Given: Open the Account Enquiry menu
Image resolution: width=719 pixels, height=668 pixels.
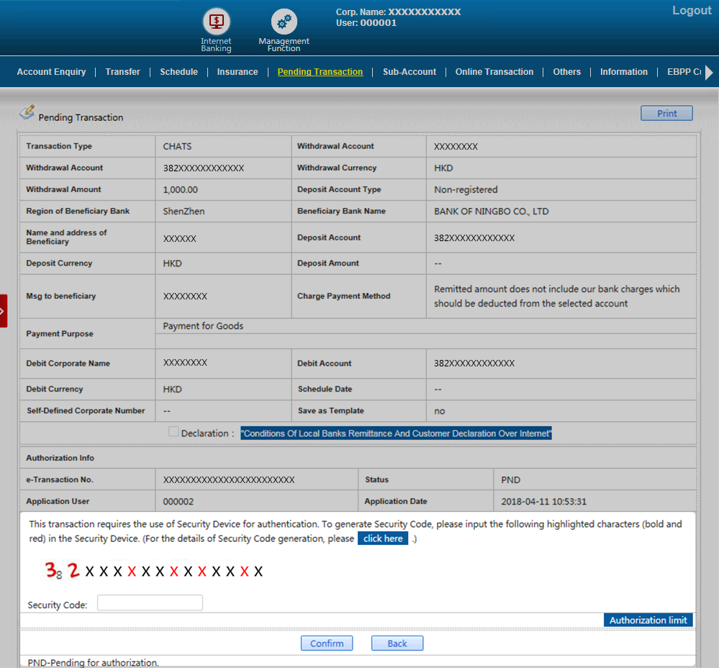Looking at the screenshot, I should (51, 72).
